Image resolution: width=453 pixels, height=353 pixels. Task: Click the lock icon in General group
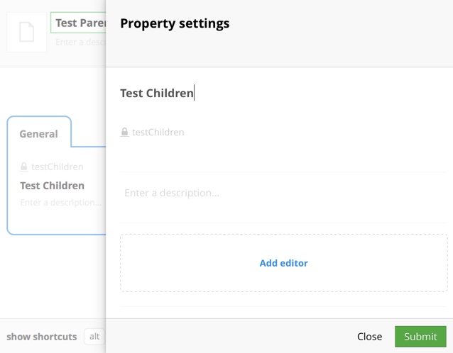point(24,167)
